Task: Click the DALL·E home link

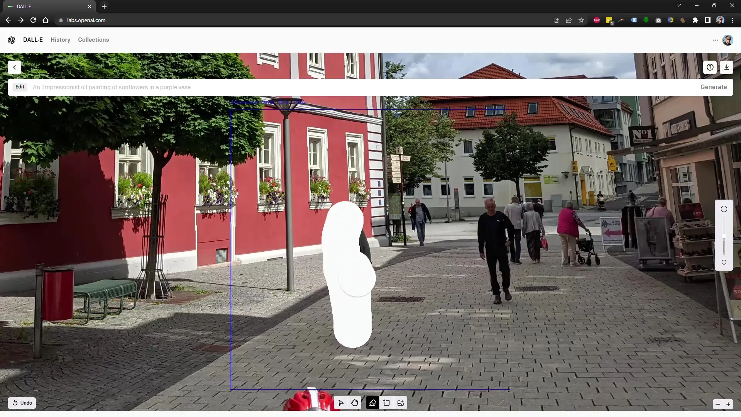Action: click(33, 40)
